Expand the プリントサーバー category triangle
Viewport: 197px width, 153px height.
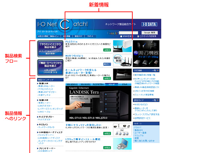(x=38, y=148)
